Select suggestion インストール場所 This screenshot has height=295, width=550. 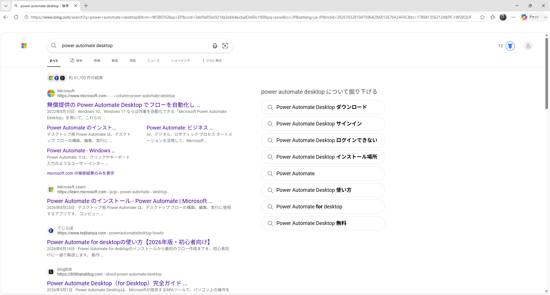tap(323, 157)
